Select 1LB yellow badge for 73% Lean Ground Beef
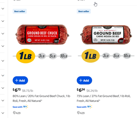The image size is (137, 118). click(x=91, y=56)
